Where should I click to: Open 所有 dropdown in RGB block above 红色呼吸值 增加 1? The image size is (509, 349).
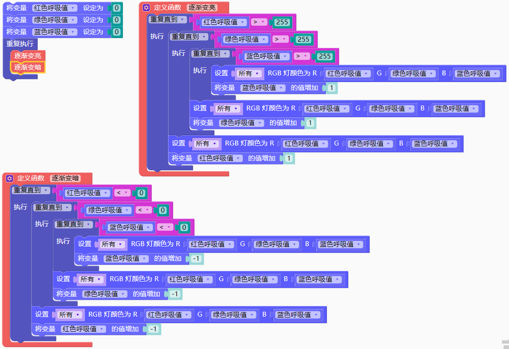pyautogui.click(x=206, y=143)
